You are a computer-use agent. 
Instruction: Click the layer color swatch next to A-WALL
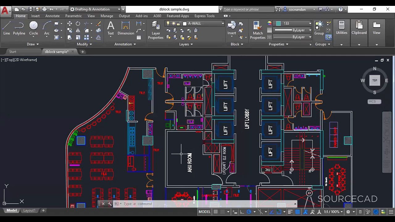click(185, 23)
